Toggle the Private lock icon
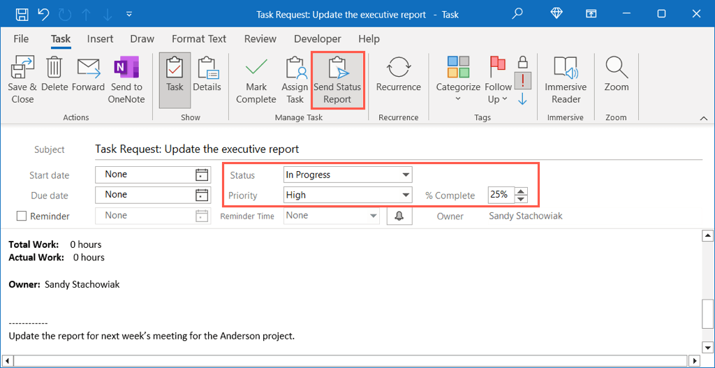715x368 pixels. pyautogui.click(x=522, y=62)
